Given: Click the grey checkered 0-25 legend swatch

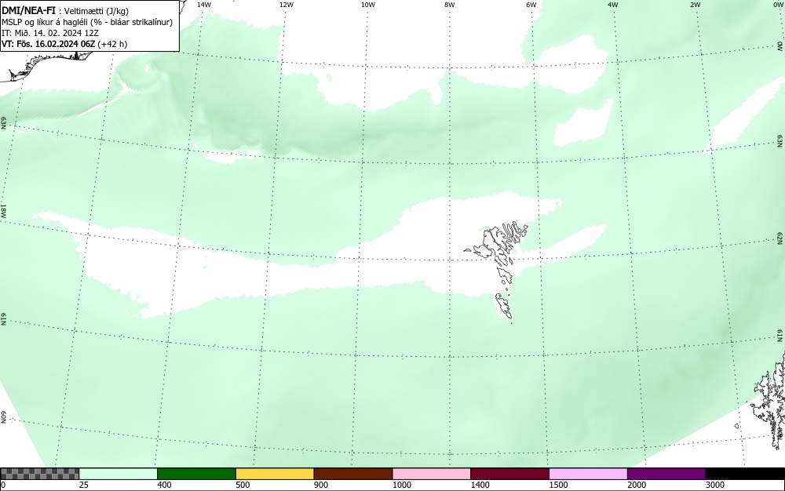Looking at the screenshot, I should [x=39, y=474].
